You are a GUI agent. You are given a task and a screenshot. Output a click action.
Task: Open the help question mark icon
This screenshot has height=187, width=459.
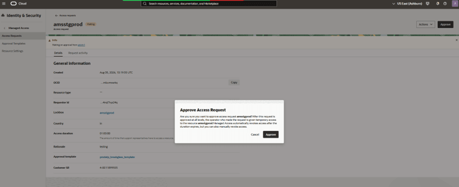pyautogui.click(x=445, y=4)
